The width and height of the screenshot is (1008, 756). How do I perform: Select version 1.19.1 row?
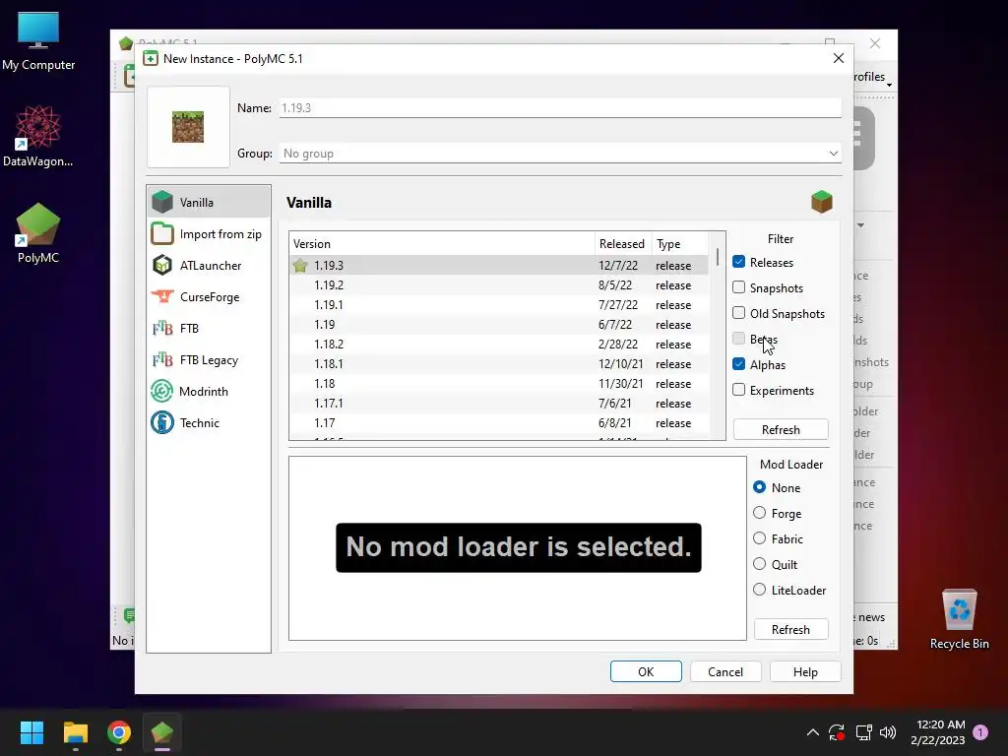click(x=499, y=305)
